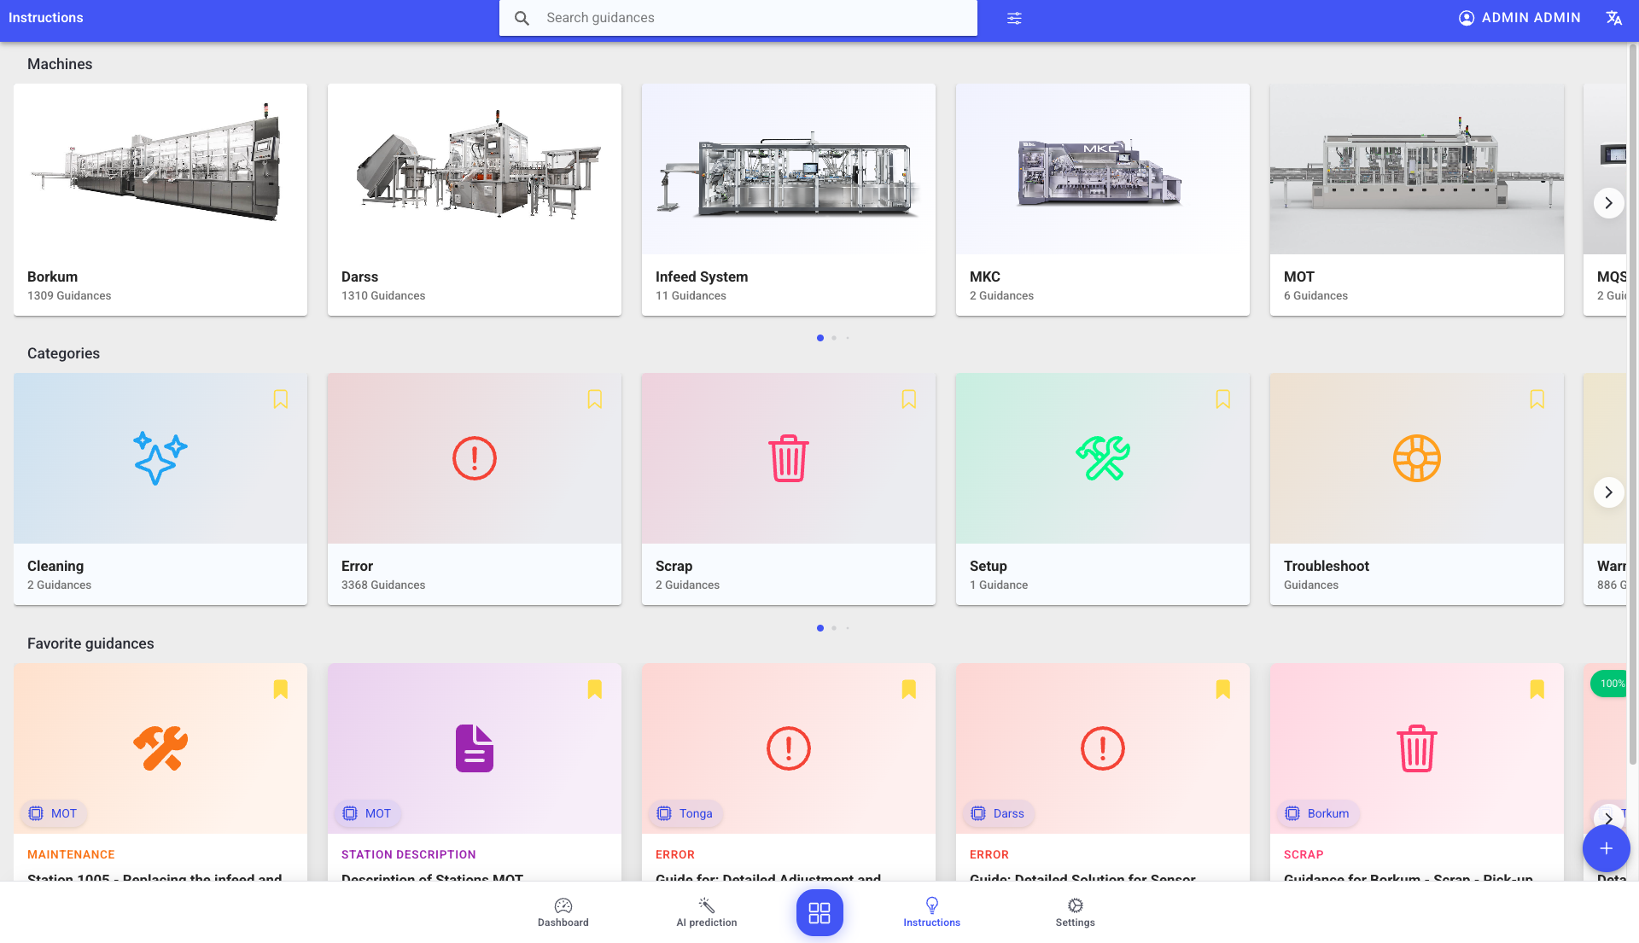This screenshot has width=1639, height=943.
Task: Click the Troubleshoot lifebuoy icon
Action: [x=1417, y=458]
